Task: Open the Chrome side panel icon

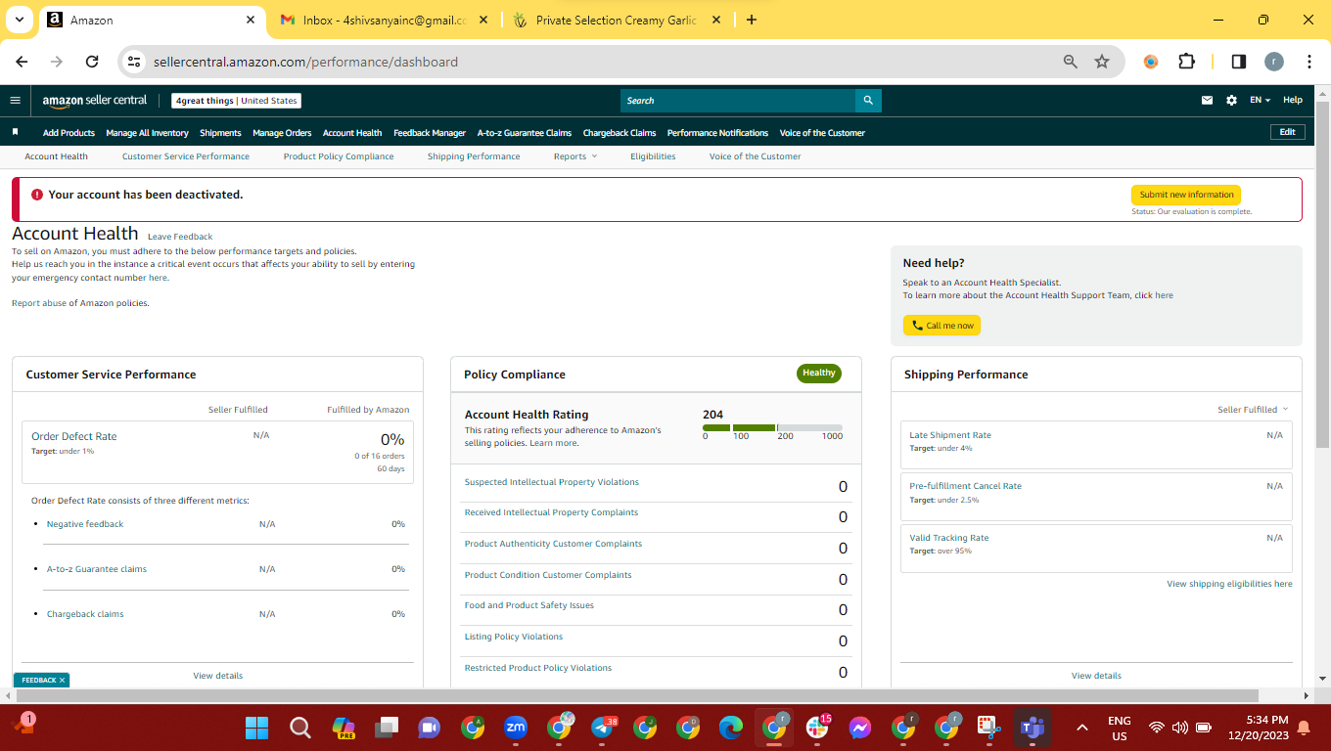Action: click(1239, 62)
